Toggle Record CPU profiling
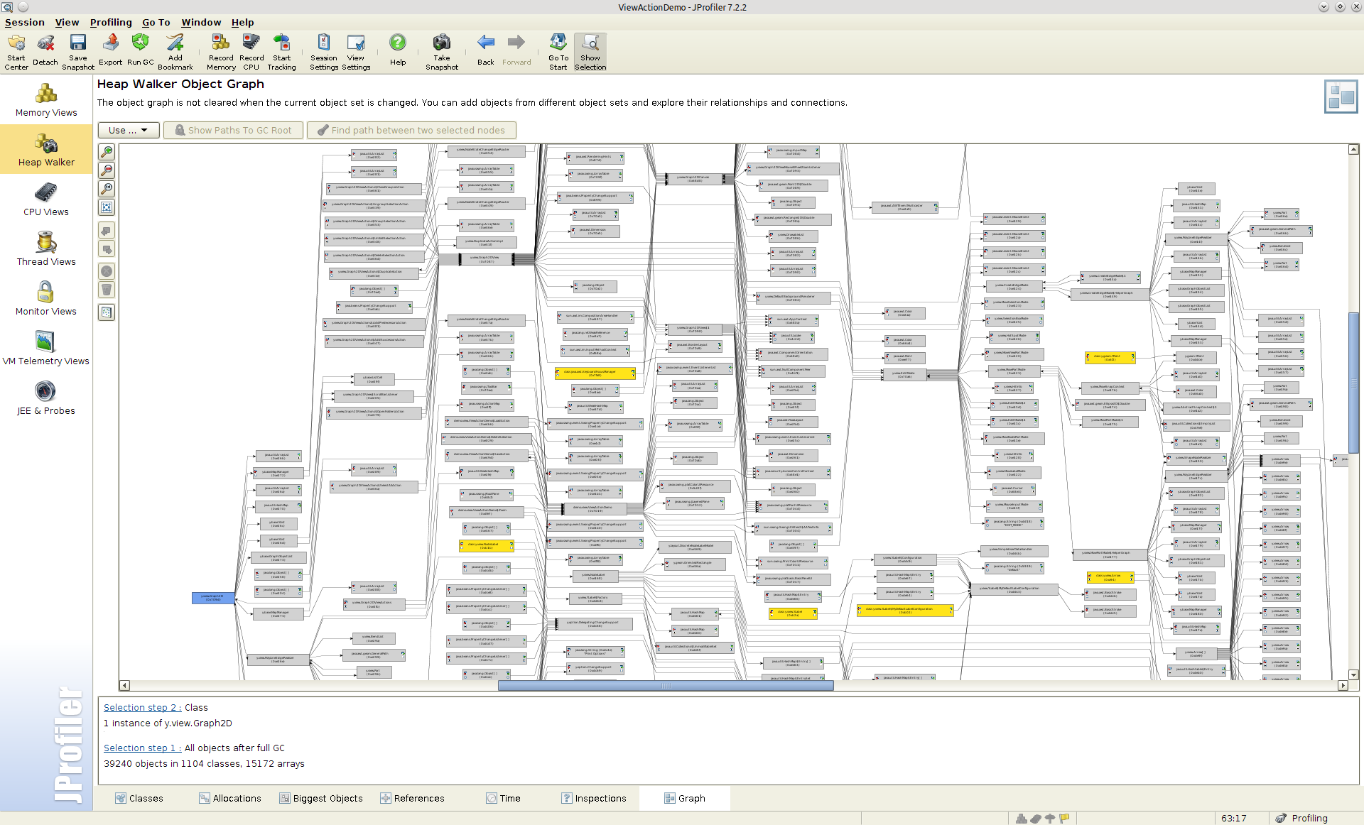 tap(251, 50)
